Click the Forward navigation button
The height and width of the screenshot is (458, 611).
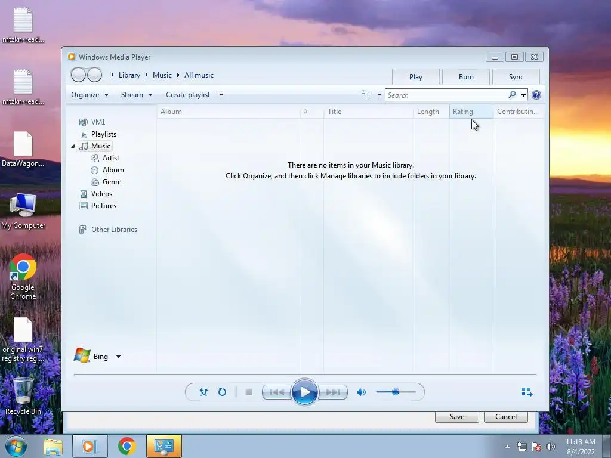click(x=94, y=75)
